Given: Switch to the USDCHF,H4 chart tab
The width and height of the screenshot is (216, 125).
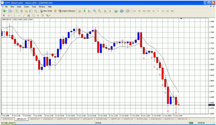Looking at the screenshot, I should (35, 119).
